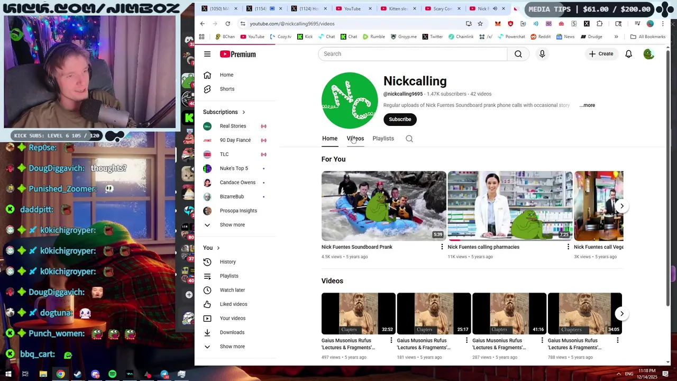This screenshot has width=677, height=381.
Task: Open File Explorer from taskbar
Action: coord(43,374)
